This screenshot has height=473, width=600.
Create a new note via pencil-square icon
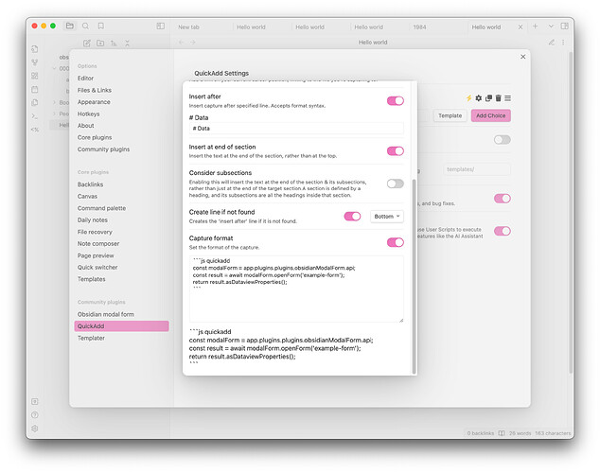tap(87, 44)
